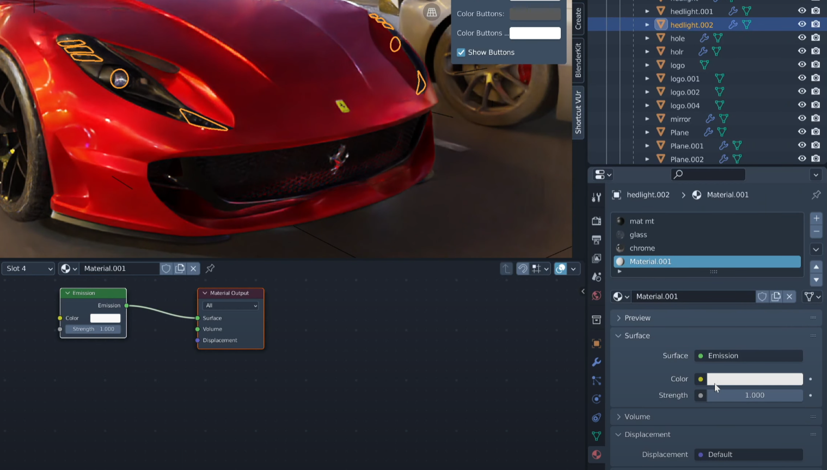827x470 pixels.
Task: Open the Slot 4 dropdown
Action: (x=29, y=268)
